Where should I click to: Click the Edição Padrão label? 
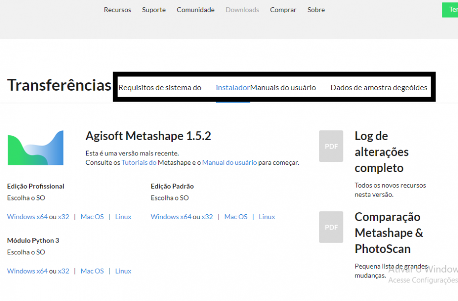172,186
